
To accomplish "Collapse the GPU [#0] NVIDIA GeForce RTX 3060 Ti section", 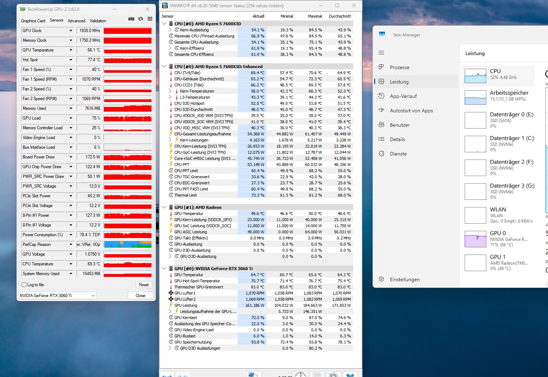I will pos(165,268).
